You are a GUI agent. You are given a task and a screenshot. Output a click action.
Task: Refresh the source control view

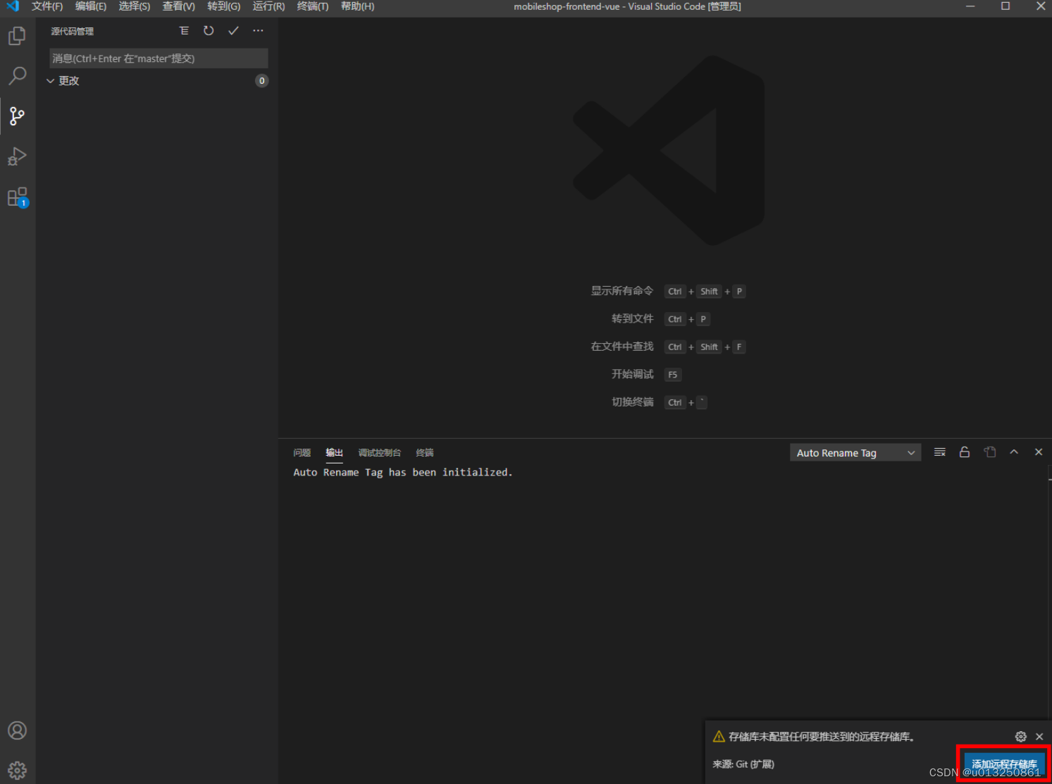[x=209, y=31]
